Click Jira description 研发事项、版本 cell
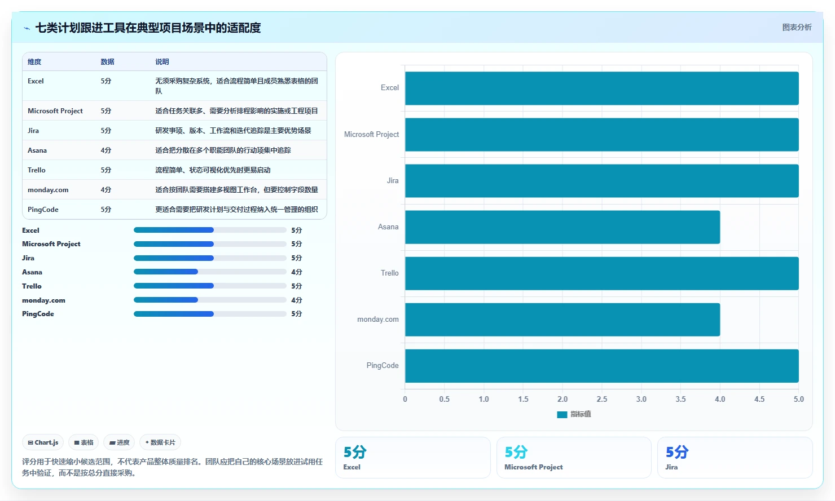 pyautogui.click(x=233, y=131)
